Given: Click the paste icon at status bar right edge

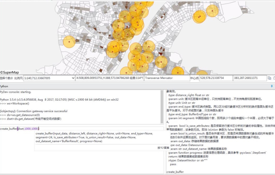Looking at the screenshot, I should point(274,78).
